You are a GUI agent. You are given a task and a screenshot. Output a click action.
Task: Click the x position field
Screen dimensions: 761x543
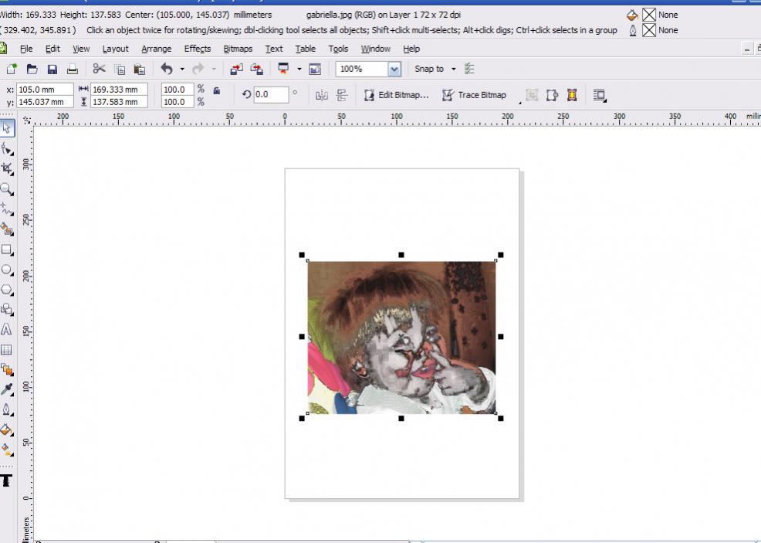[x=45, y=90]
